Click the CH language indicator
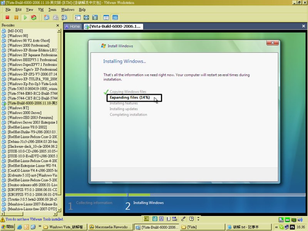The width and height of the screenshot is (308, 231). [146, 218]
